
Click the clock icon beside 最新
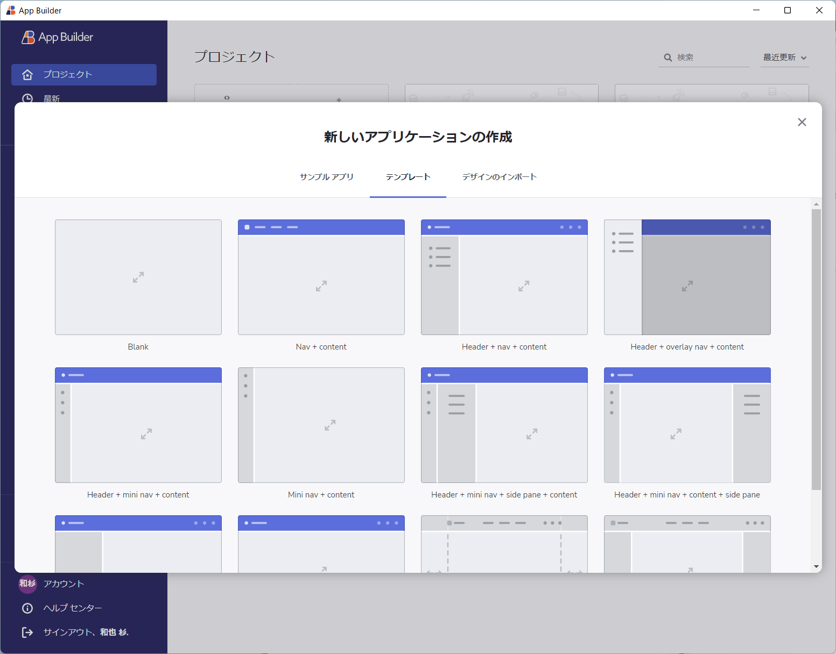tap(27, 99)
